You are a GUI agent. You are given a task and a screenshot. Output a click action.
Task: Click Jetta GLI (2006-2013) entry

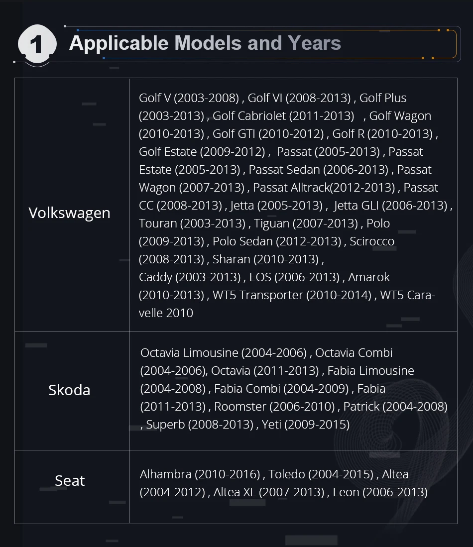coord(390,206)
